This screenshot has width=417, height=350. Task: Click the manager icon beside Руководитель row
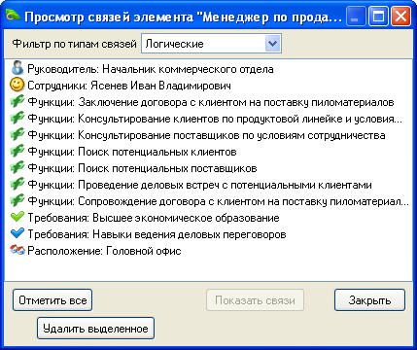(17, 69)
